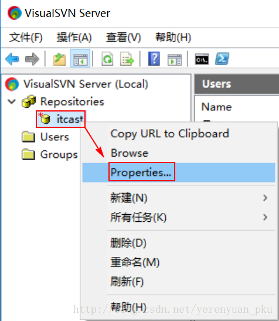Launch the PowerShell toolbar icon

pos(222,59)
